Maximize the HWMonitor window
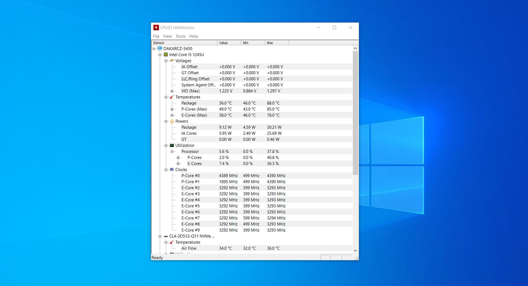 click(x=334, y=28)
